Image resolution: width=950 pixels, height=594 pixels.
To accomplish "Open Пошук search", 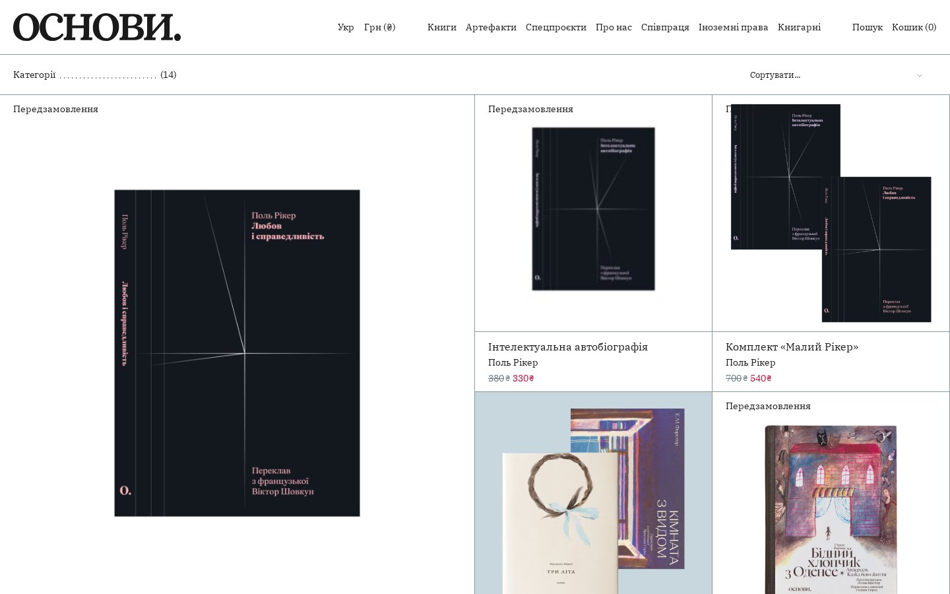I will 868,28.
